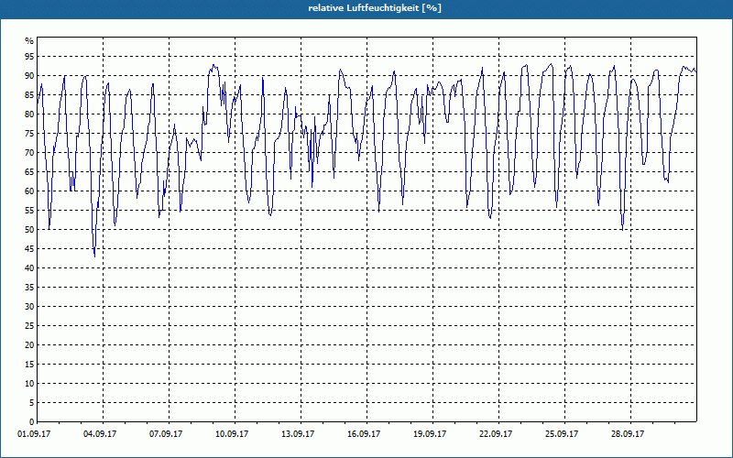The image size is (733, 458).
Task: Select the 04.09.17 date label
Action: [x=100, y=434]
